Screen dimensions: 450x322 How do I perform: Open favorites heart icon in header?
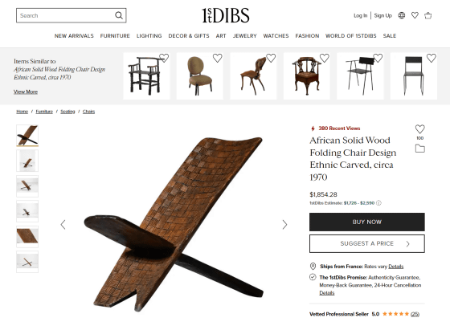click(x=415, y=15)
